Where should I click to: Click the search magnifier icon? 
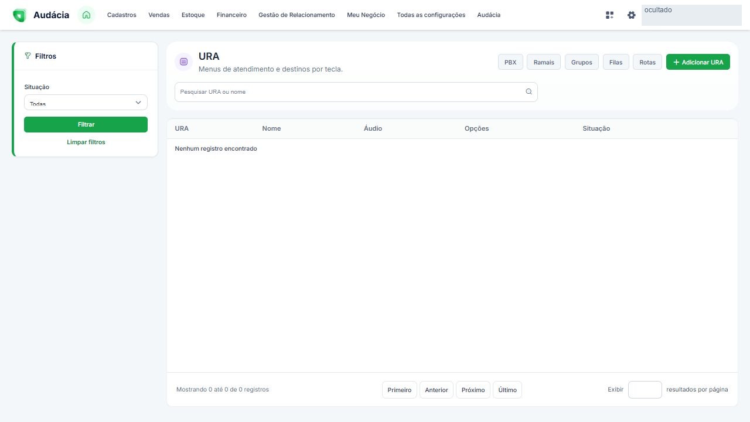coord(529,91)
